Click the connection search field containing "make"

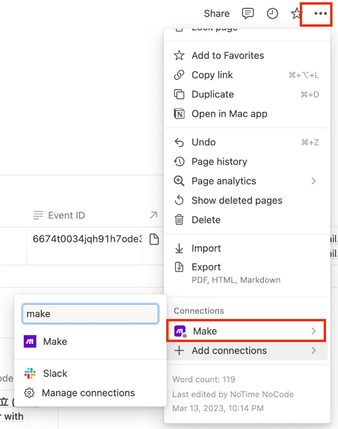[90, 314]
